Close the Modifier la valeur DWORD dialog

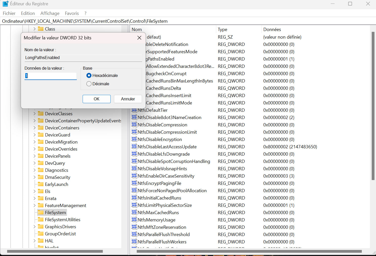[139, 38]
